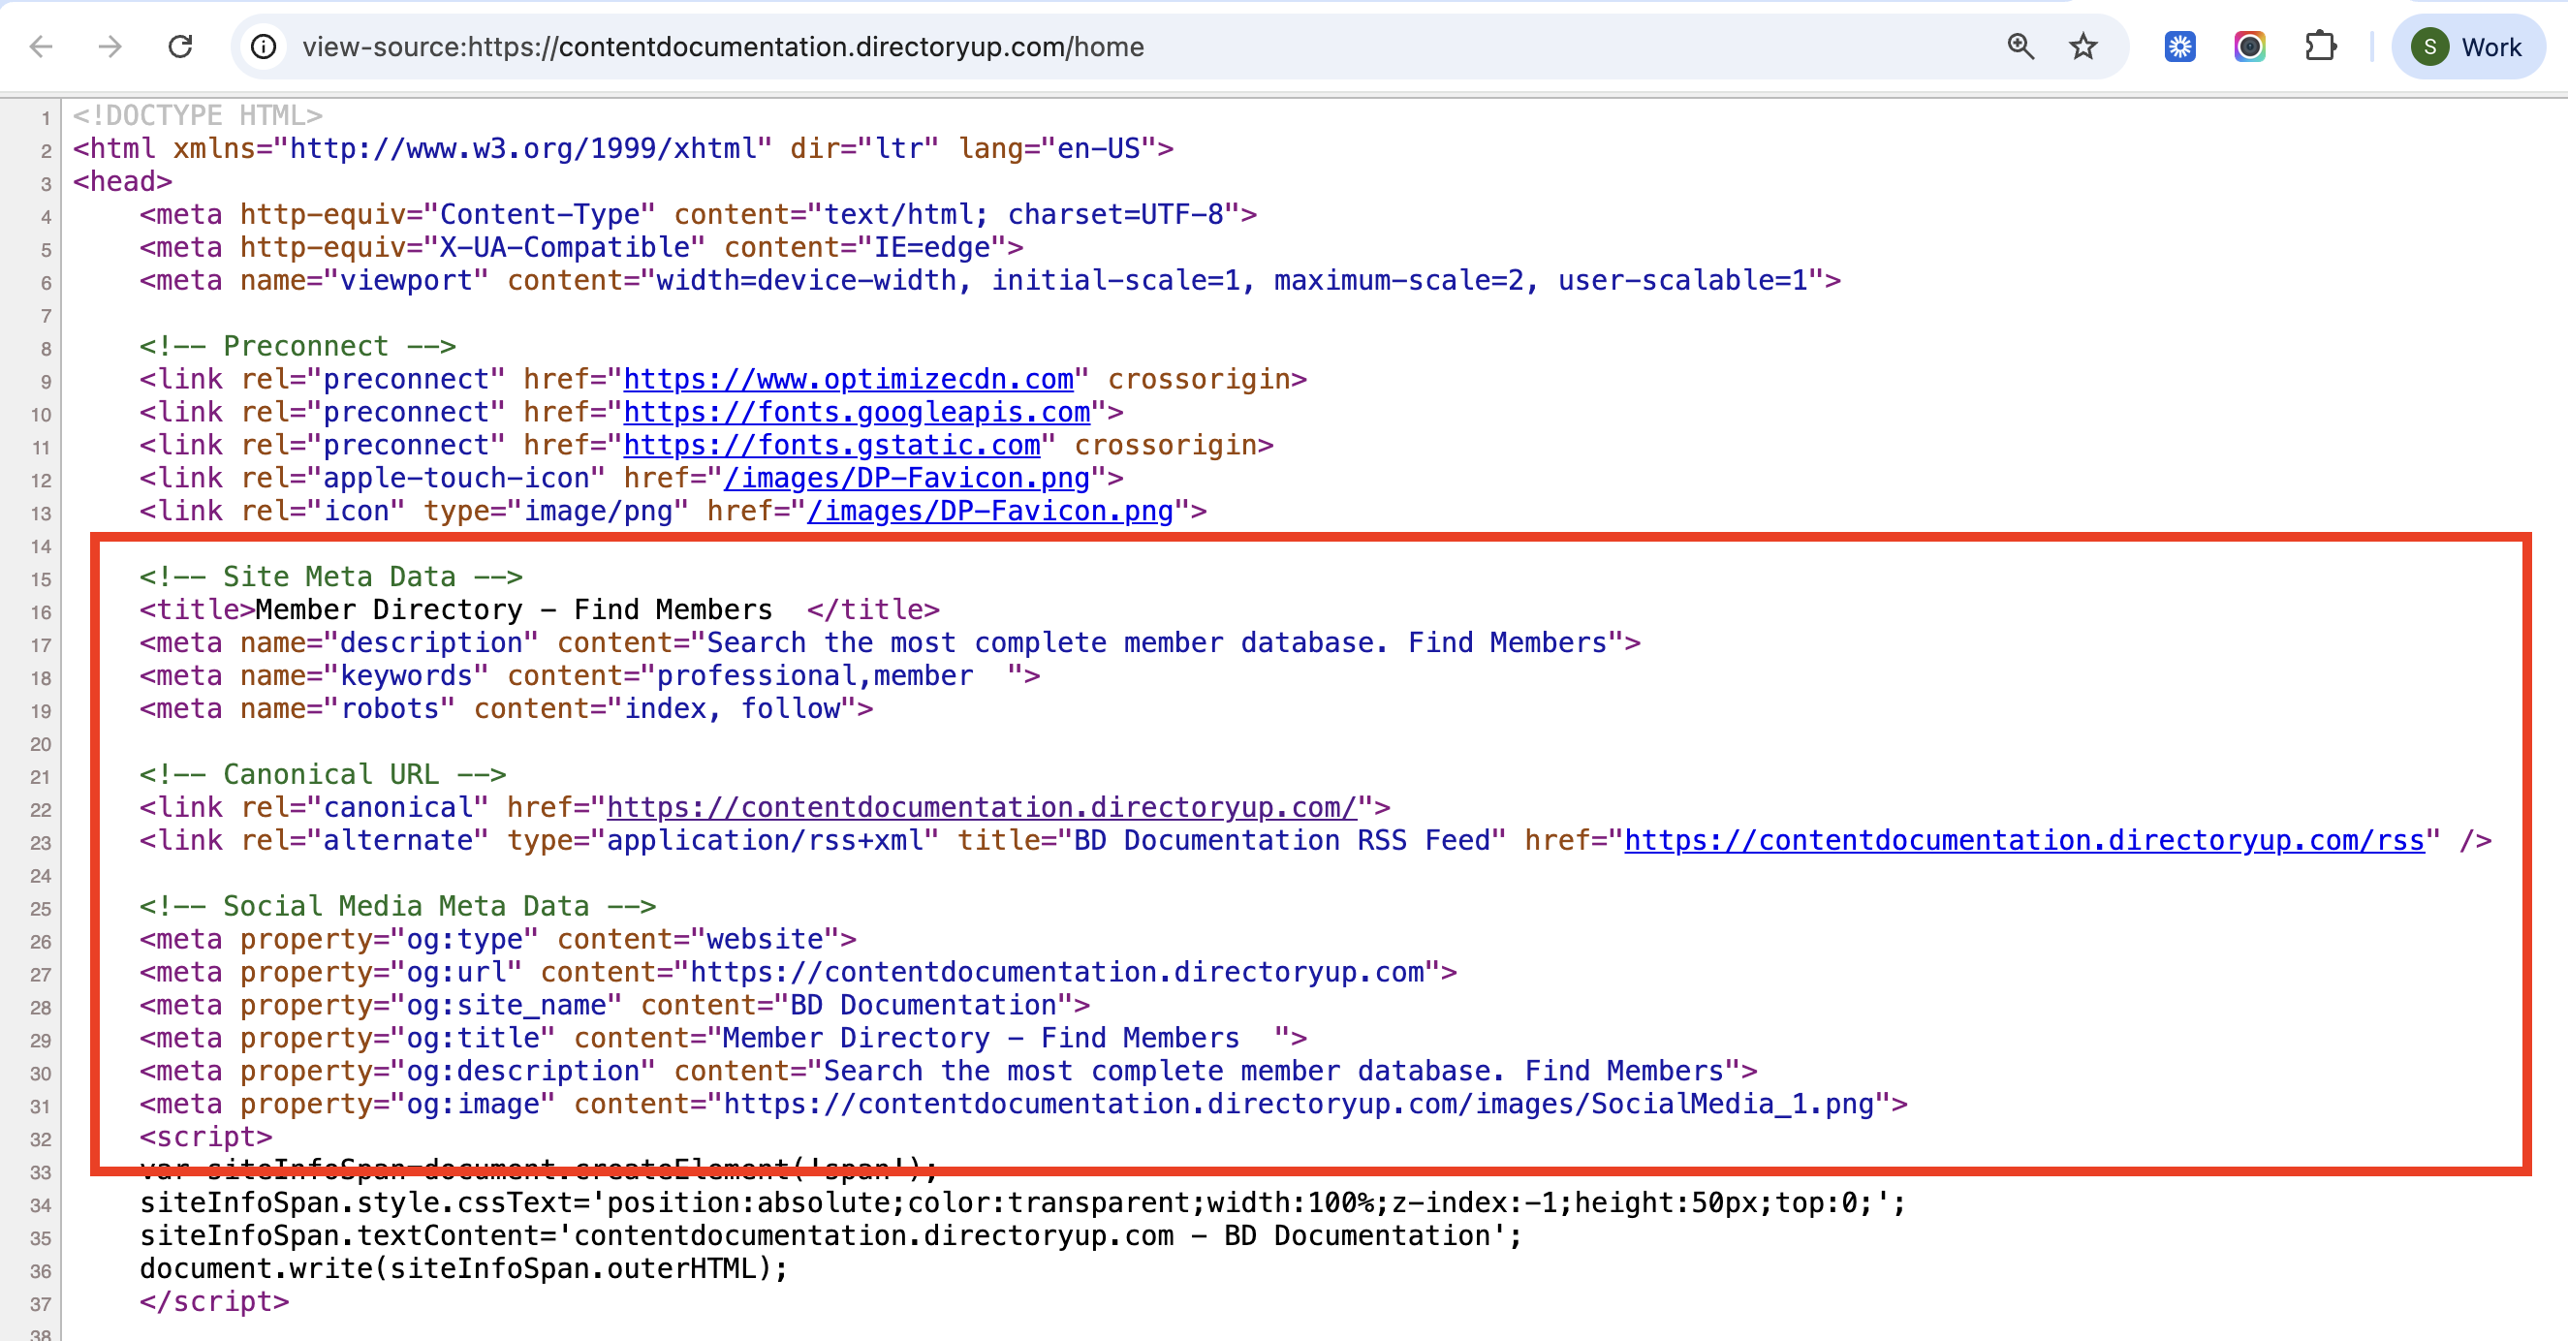Open the Extensions puzzle piece menu

(2321, 47)
